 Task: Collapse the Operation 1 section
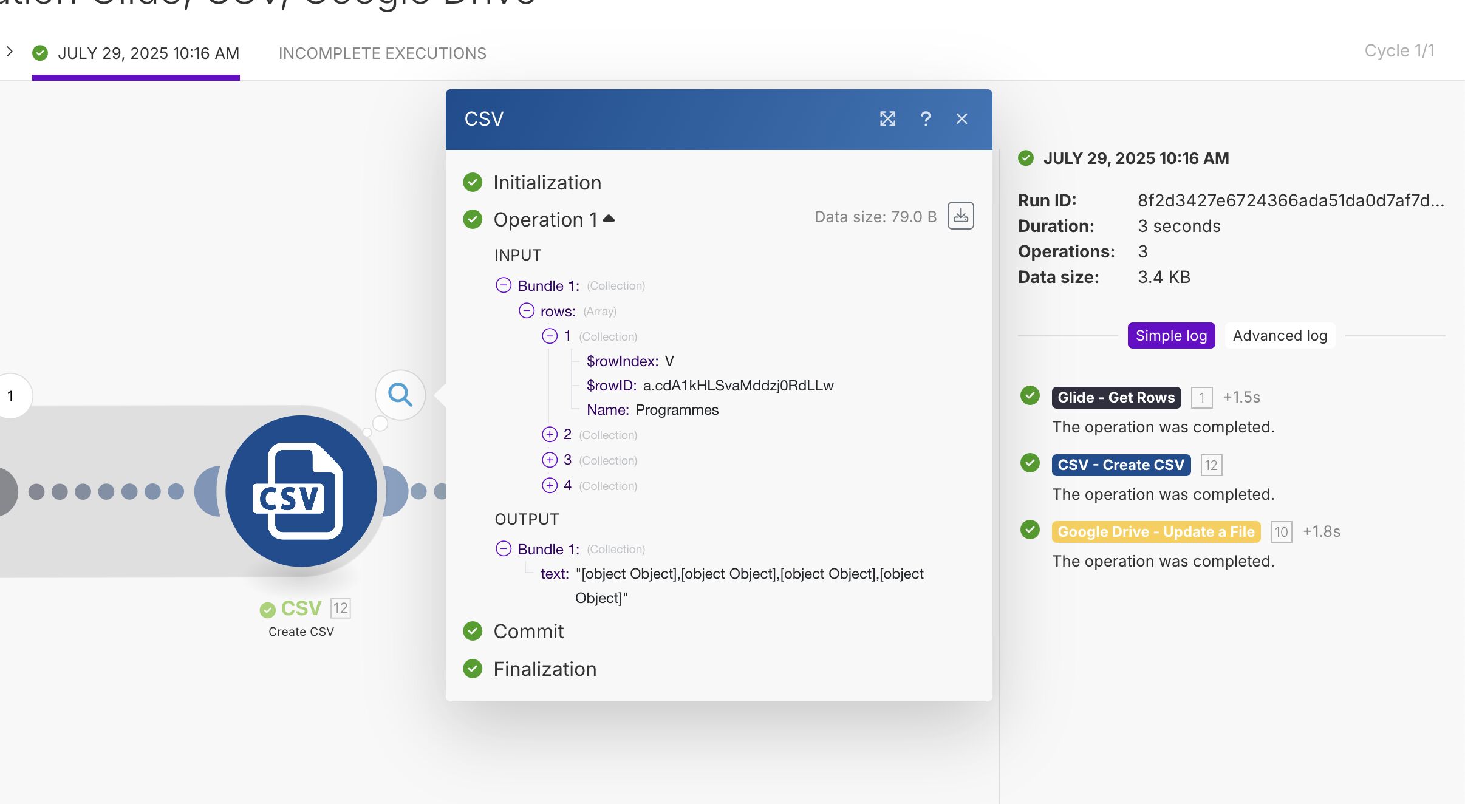[609, 219]
